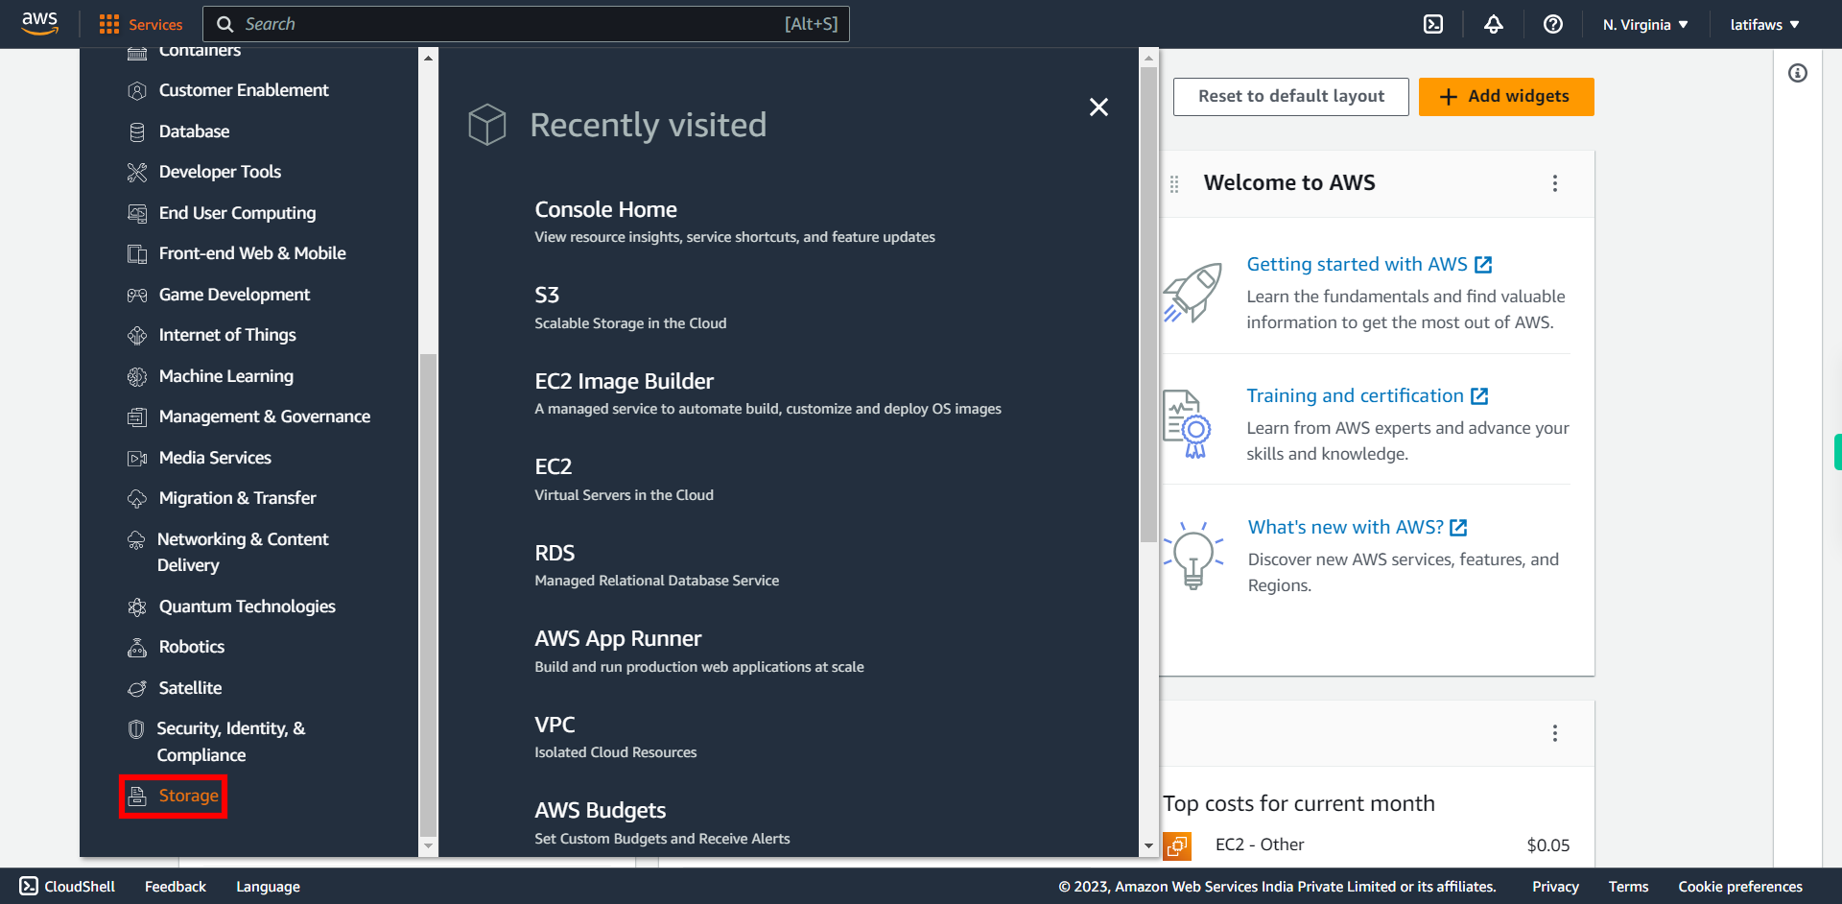
Task: Open CloudShell from the footer
Action: click(x=67, y=887)
